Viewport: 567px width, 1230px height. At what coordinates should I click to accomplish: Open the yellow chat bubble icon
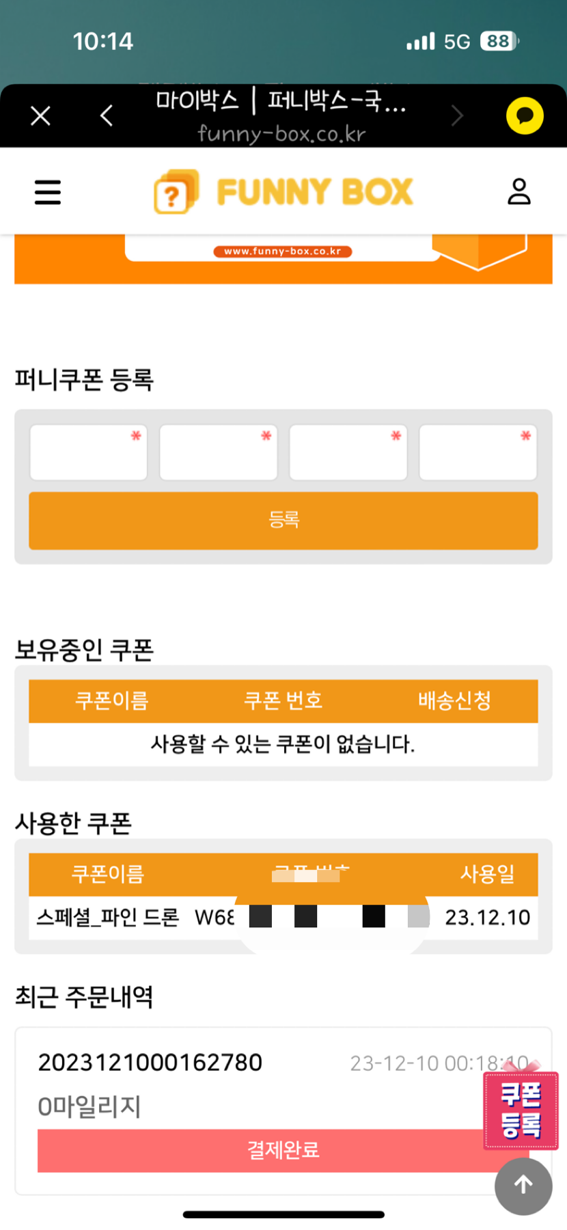pyautogui.click(x=524, y=115)
